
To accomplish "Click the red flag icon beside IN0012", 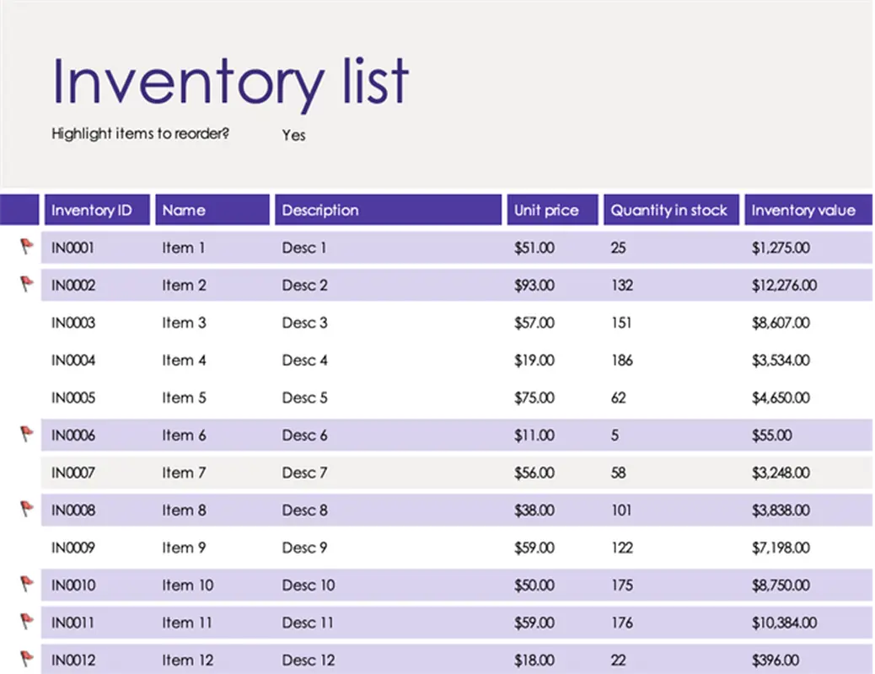I will click(26, 659).
